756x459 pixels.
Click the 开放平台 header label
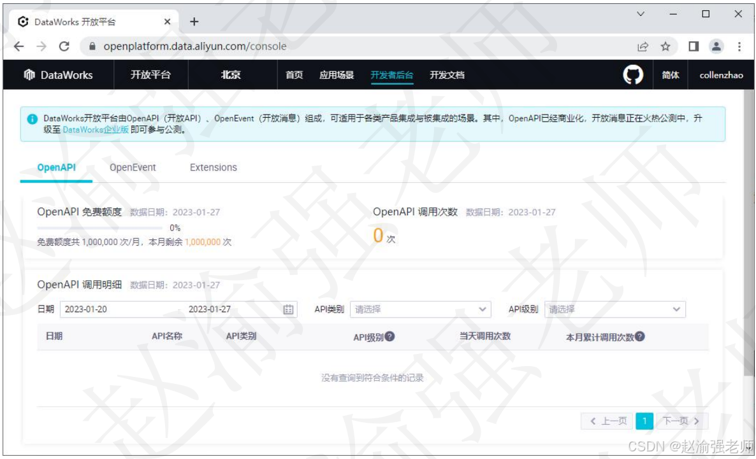coord(150,75)
